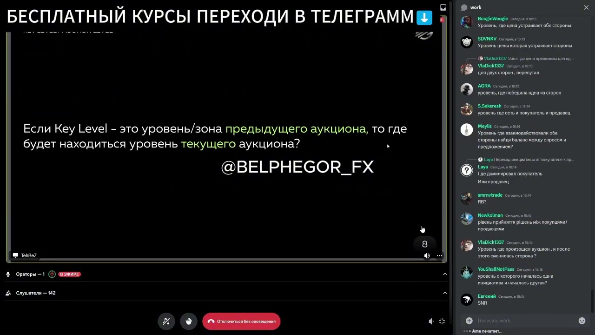Image resolution: width=595 pixels, height=335 pixels.
Task: Collapse the Слушатели — 142 section chevron
Action: pyautogui.click(x=445, y=293)
